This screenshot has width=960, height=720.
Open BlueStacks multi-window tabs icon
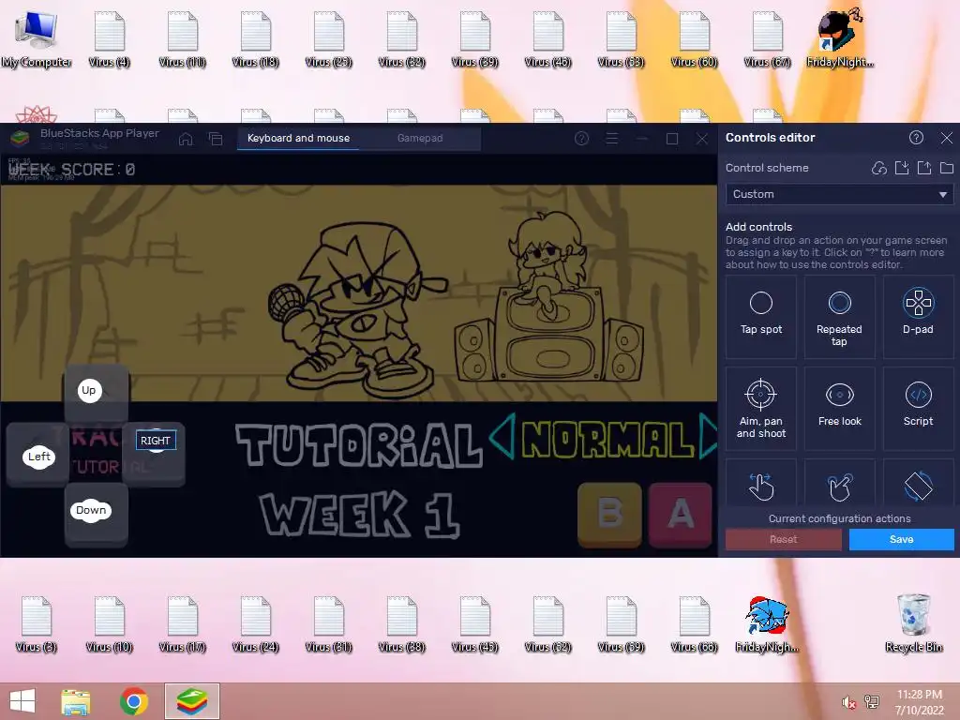tap(216, 139)
